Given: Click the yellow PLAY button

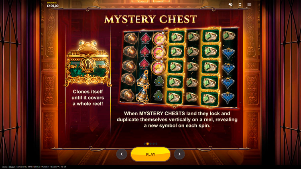Looking at the screenshot, I should click(x=150, y=154).
